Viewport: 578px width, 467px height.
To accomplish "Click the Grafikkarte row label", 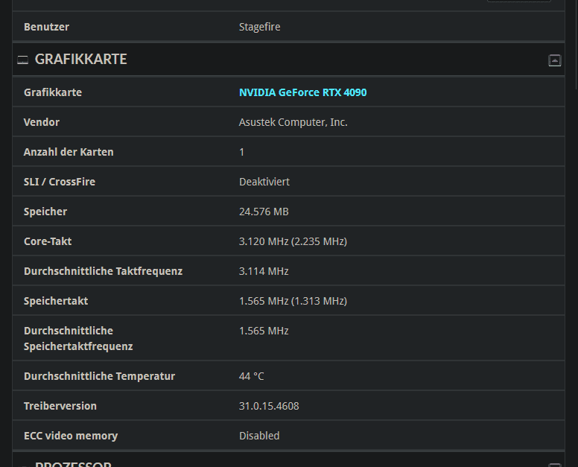I will 53,92.
